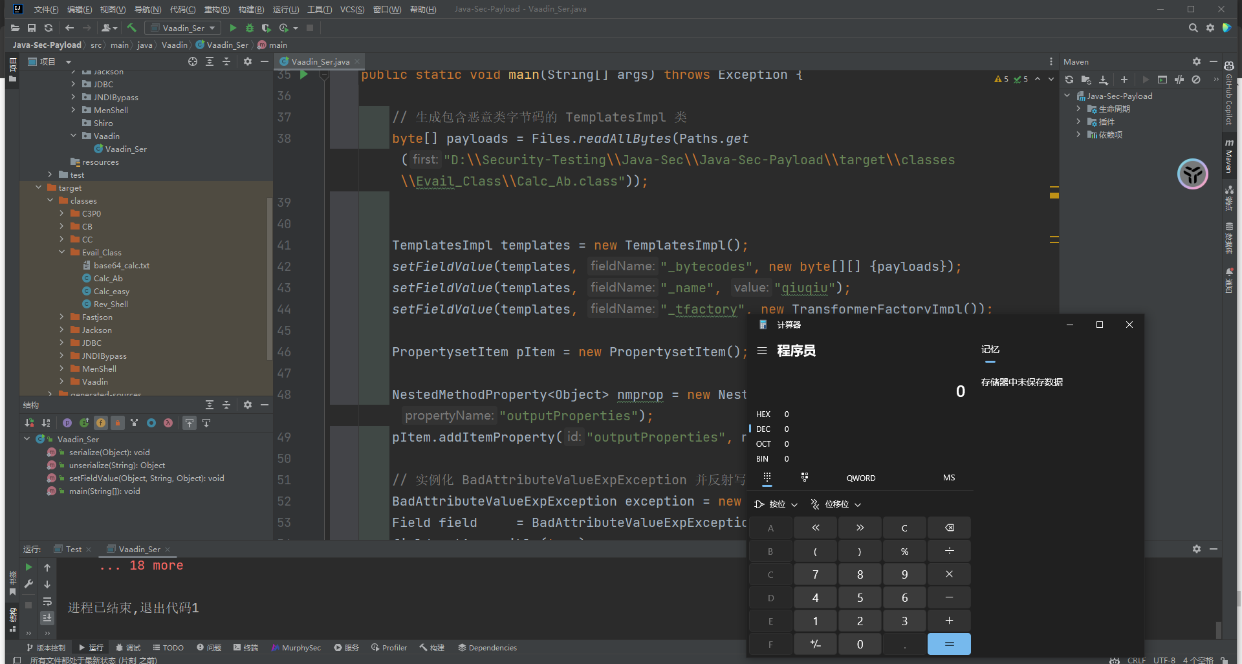
Task: Select Vaadin_Ser.java editor tab
Action: tap(320, 61)
